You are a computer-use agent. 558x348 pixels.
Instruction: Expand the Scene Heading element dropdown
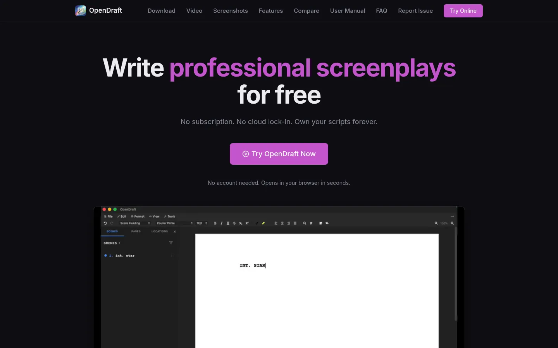coord(134,223)
